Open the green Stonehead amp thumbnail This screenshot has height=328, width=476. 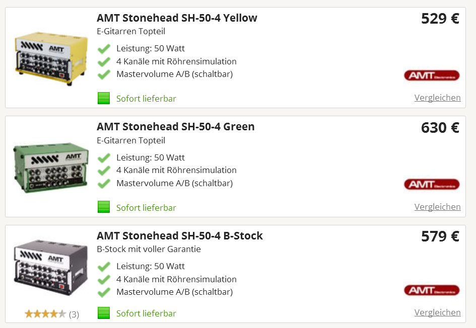coord(51,168)
